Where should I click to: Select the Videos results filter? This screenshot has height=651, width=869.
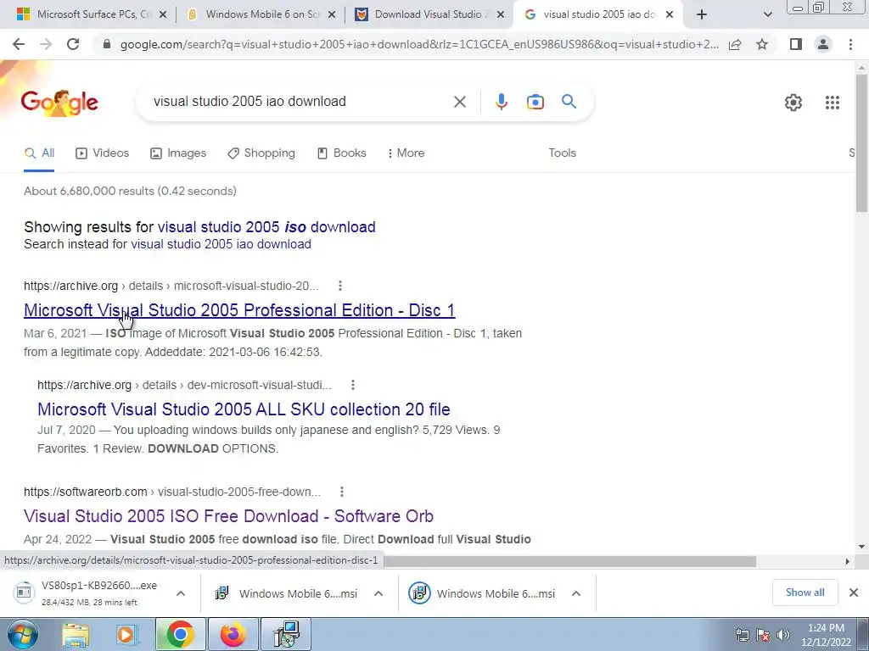coord(103,153)
